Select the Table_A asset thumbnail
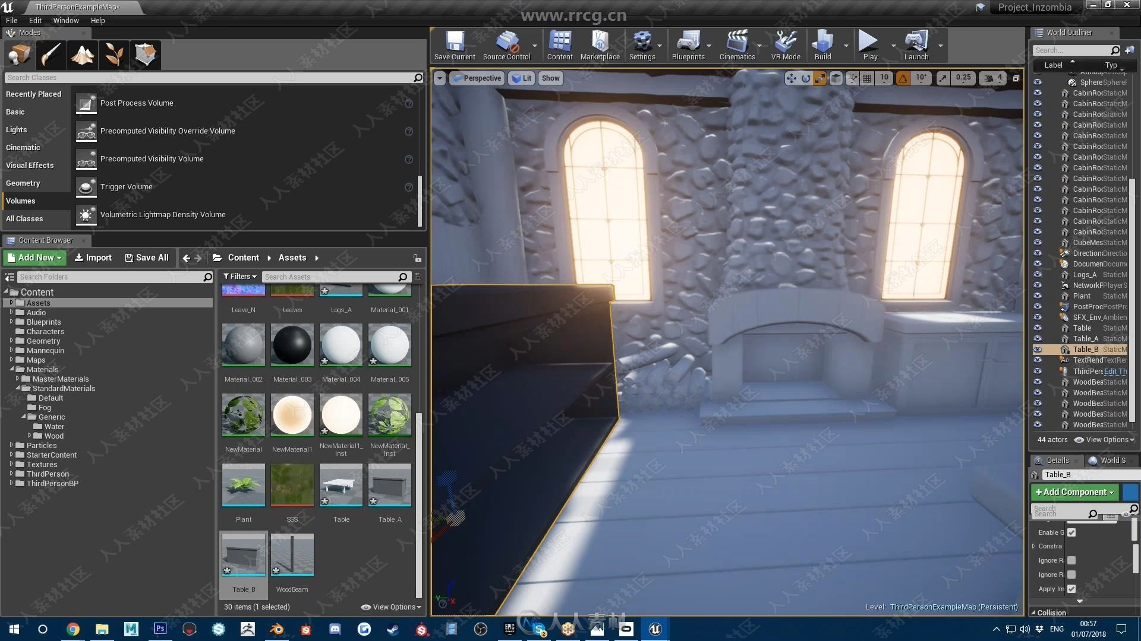Screen dimensions: 1141x641 pos(389,485)
